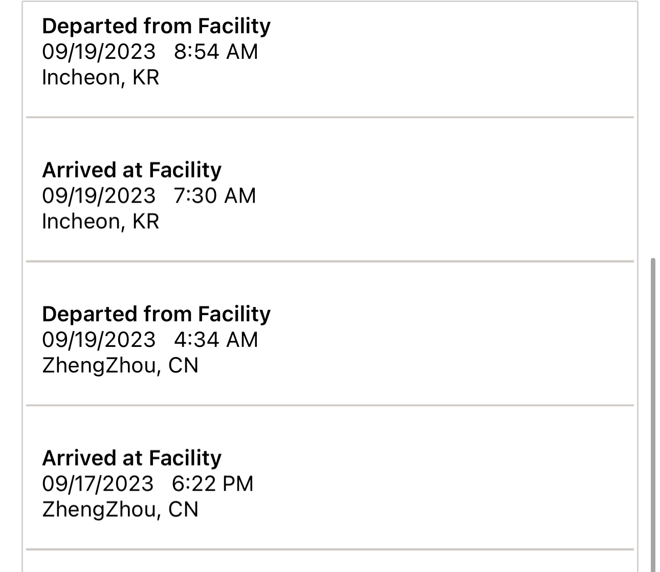Select Incheon, KR under the 8:54 AM entry
The height and width of the screenshot is (572, 660).
(x=101, y=77)
